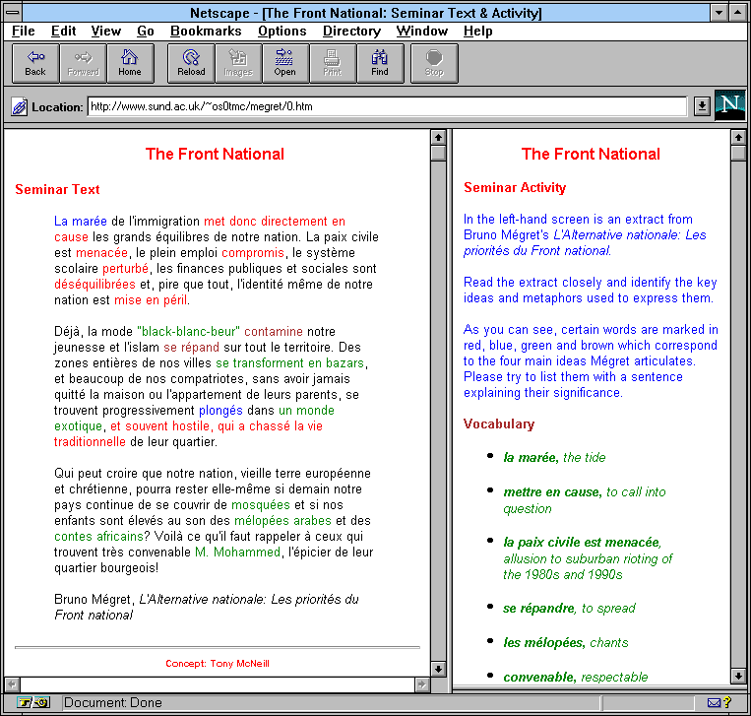751x716 pixels.
Task: Click the Home toolbar button
Action: pyautogui.click(x=130, y=64)
